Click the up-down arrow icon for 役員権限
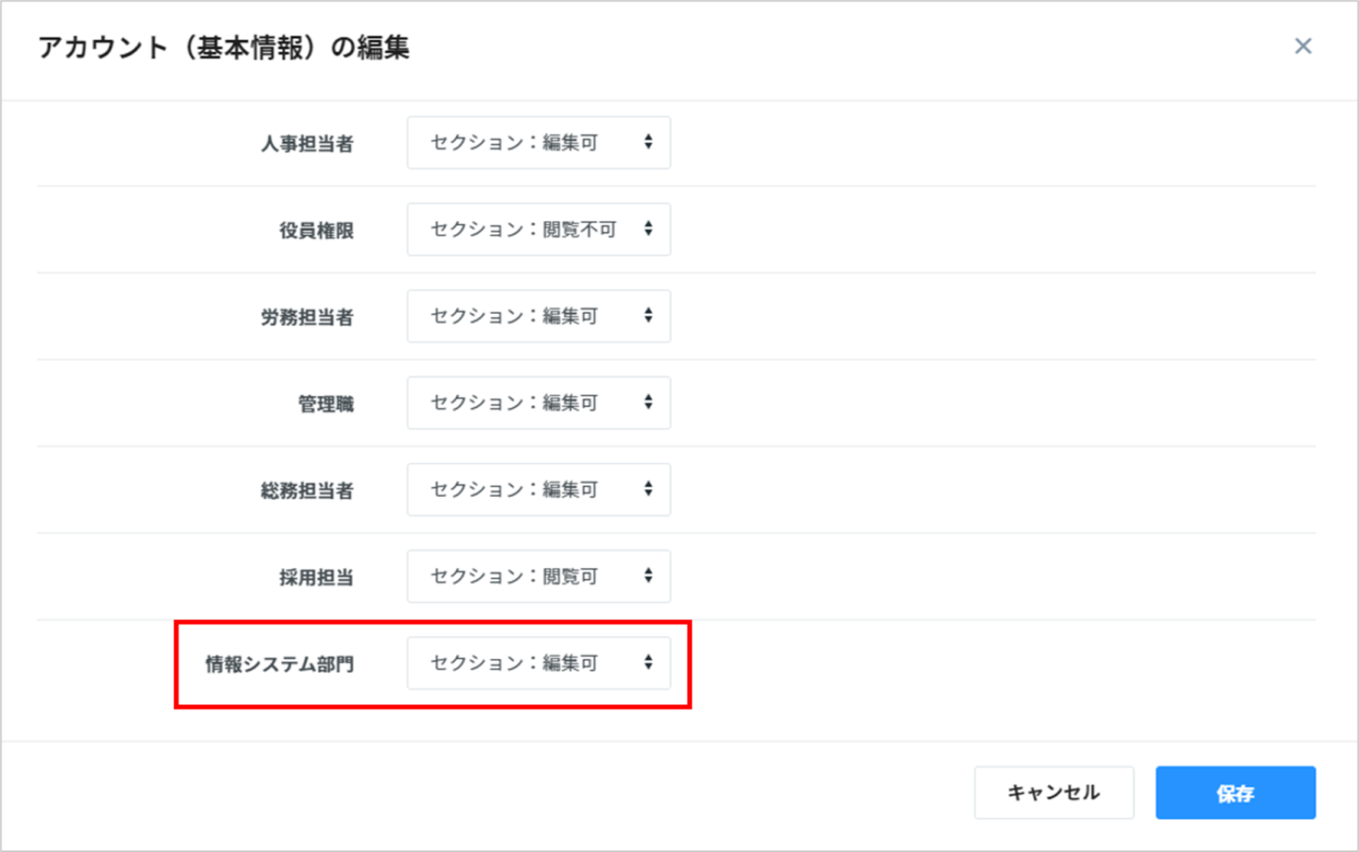The image size is (1359, 852). (x=648, y=229)
